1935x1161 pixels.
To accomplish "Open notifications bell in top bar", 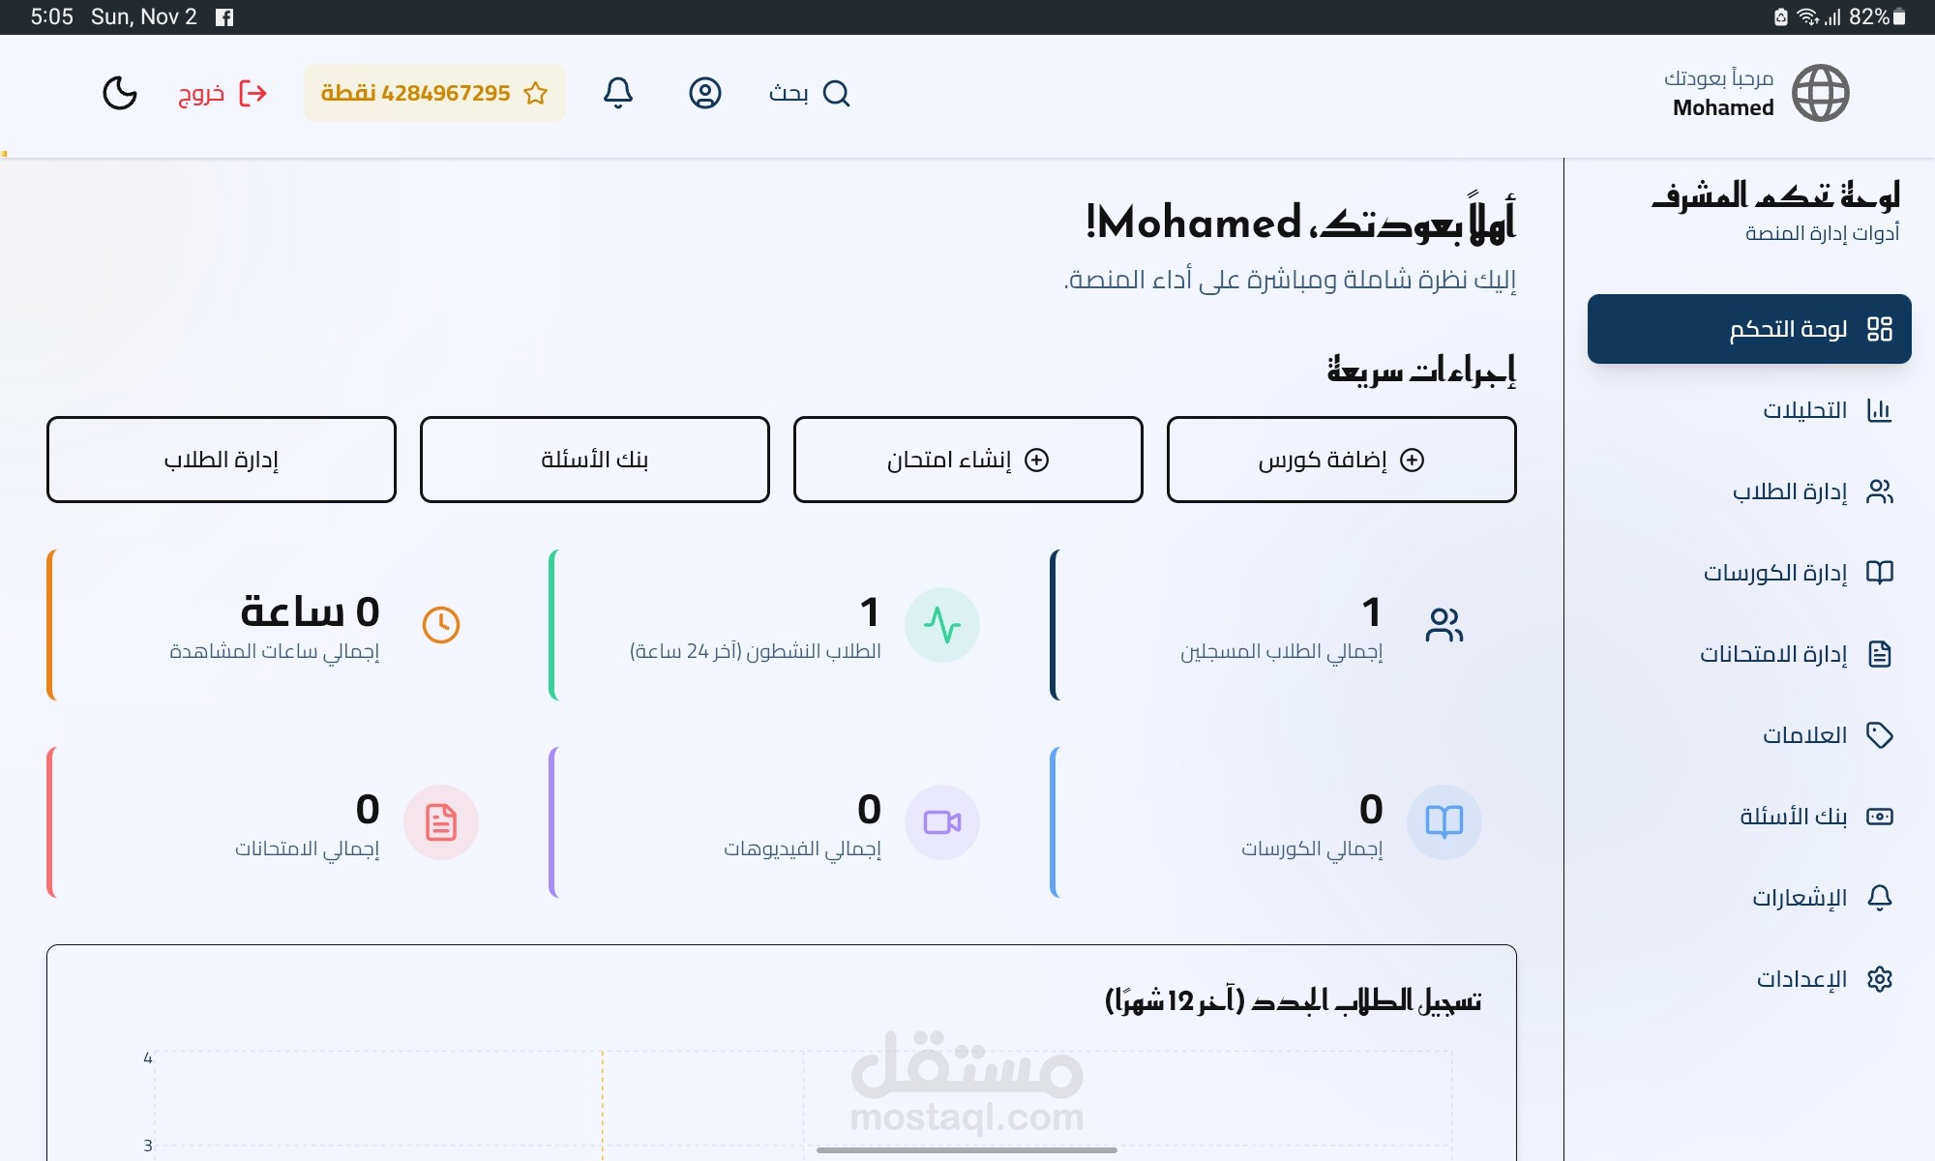I will coord(618,93).
